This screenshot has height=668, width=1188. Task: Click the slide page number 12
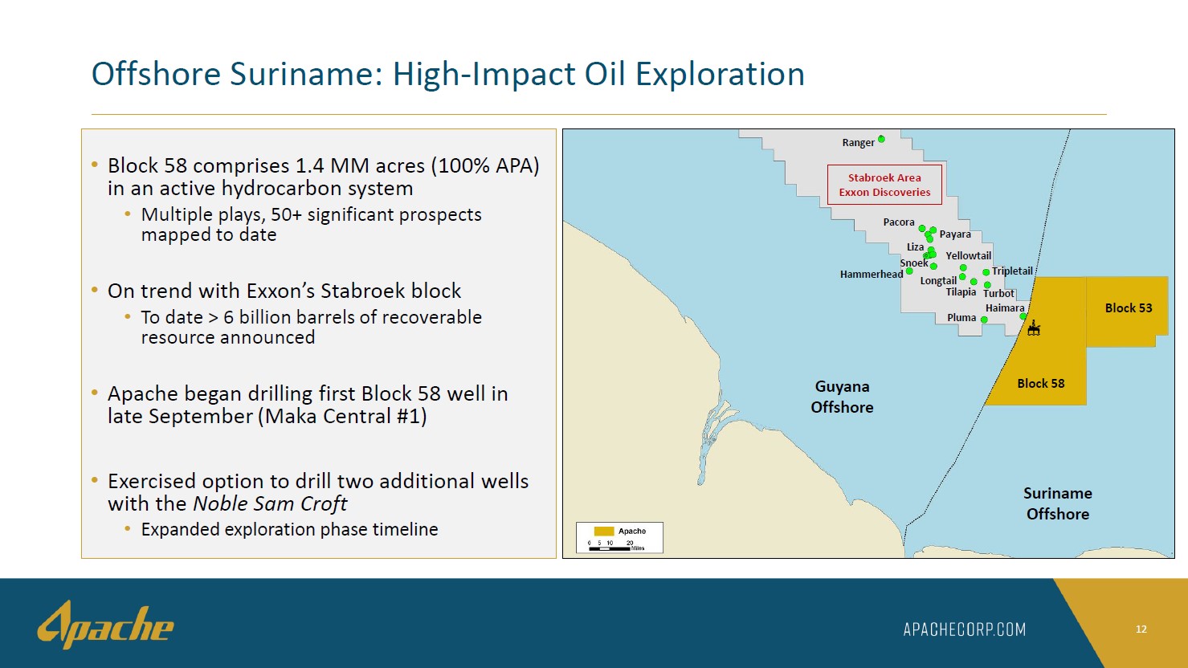coord(1141,629)
